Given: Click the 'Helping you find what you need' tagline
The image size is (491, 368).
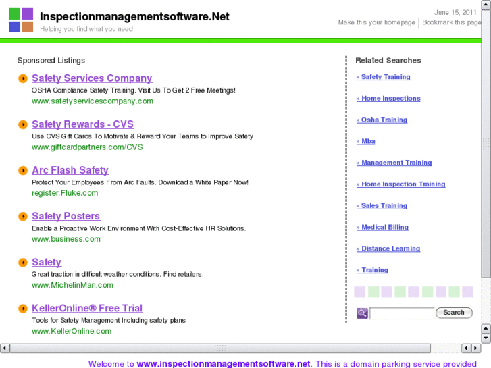Looking at the screenshot, I should tap(86, 29).
